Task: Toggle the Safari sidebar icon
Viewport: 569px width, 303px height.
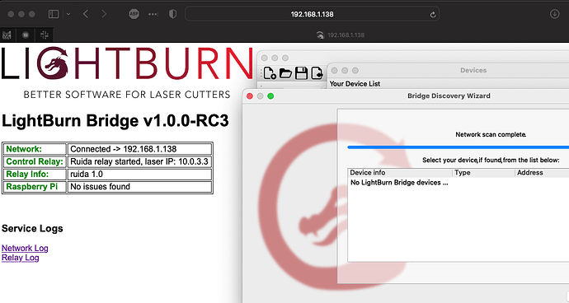Action: click(x=54, y=14)
